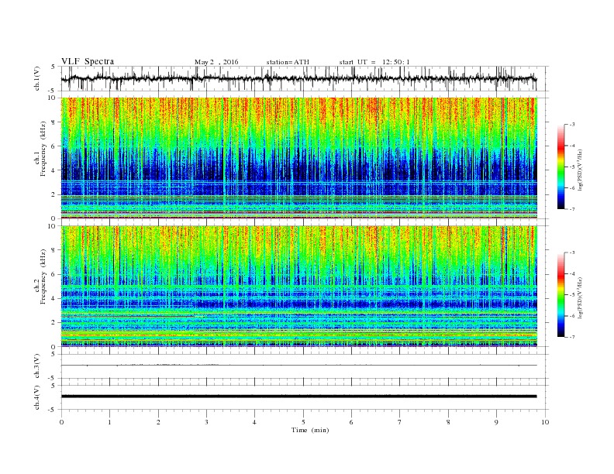614x474 pixels.
Task: Click the '-3' label on ch.1 colorbar
Action: point(572,125)
